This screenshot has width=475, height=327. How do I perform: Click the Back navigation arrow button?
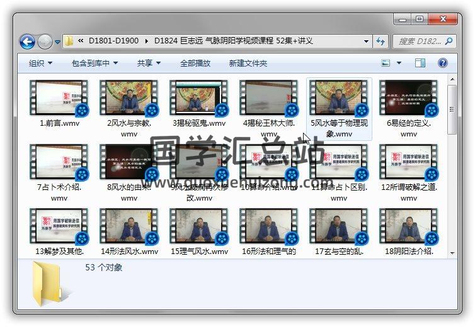[x=27, y=42]
